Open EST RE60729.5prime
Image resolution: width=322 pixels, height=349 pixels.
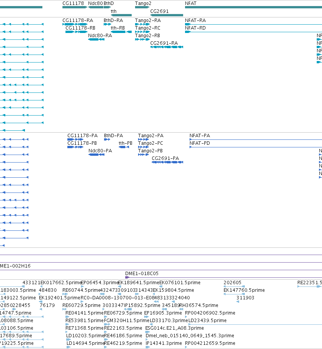tap(82, 305)
